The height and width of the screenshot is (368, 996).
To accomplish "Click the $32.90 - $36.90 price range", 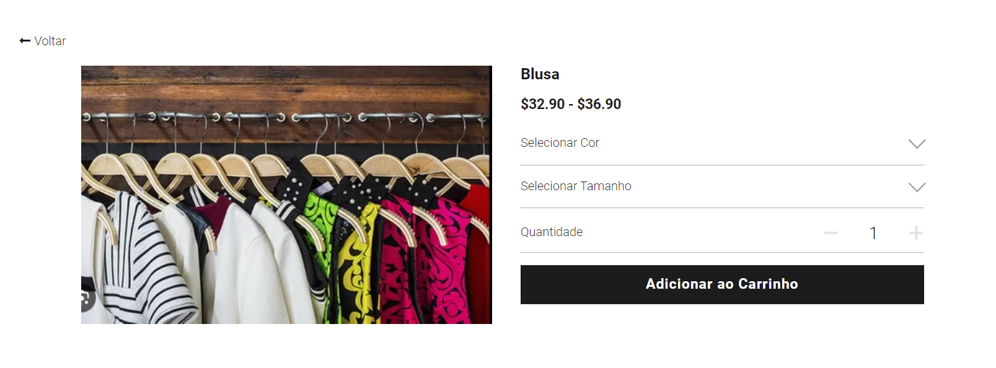I will (x=571, y=104).
